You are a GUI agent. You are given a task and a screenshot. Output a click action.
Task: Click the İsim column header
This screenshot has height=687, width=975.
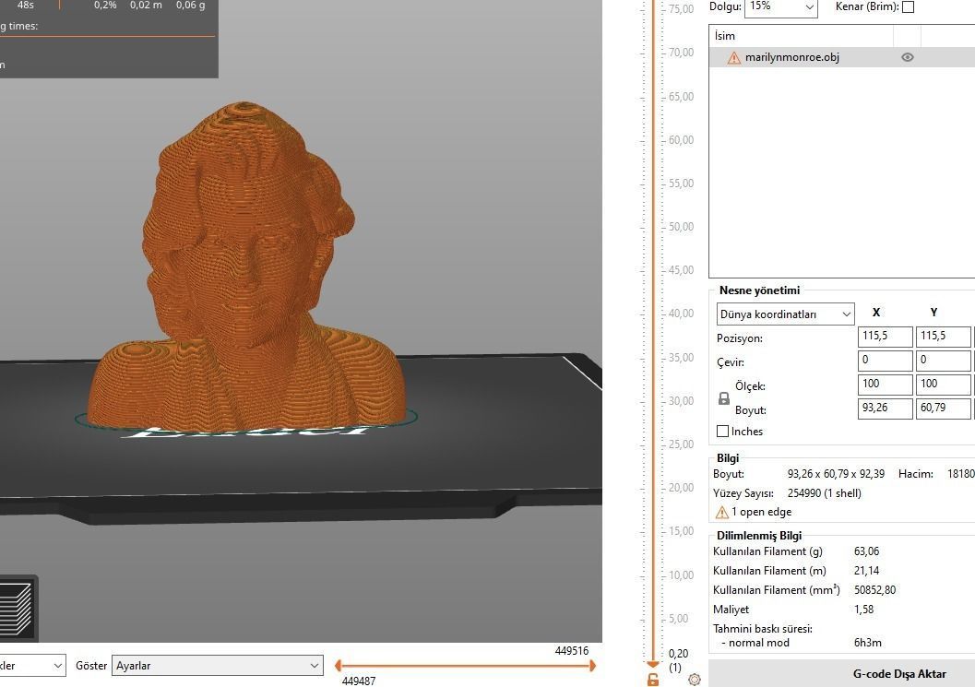tap(802, 36)
